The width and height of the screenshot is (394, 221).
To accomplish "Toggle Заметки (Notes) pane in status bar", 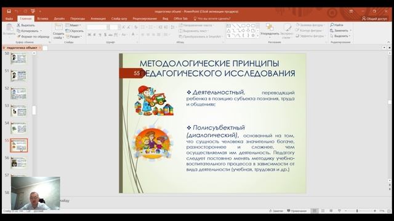I will point(276,211).
